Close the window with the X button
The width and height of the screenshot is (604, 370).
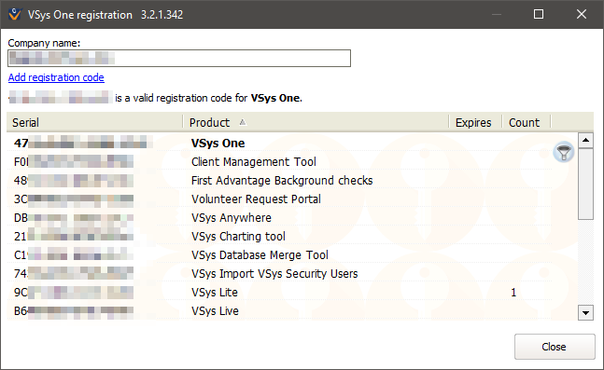(x=582, y=14)
